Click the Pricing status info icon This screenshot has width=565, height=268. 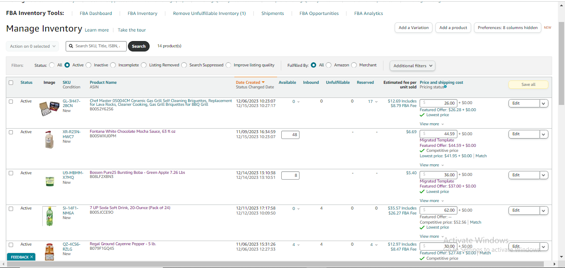coord(445,87)
